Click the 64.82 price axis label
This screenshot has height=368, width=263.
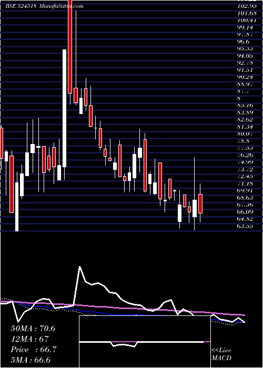[x=245, y=219]
